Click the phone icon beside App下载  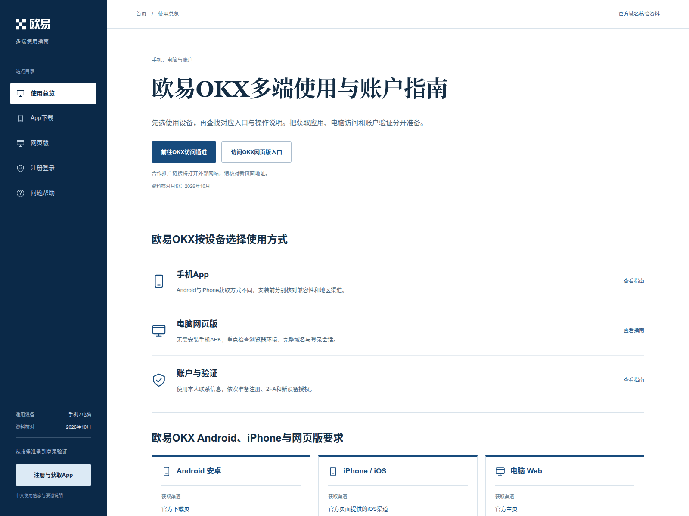(20, 118)
